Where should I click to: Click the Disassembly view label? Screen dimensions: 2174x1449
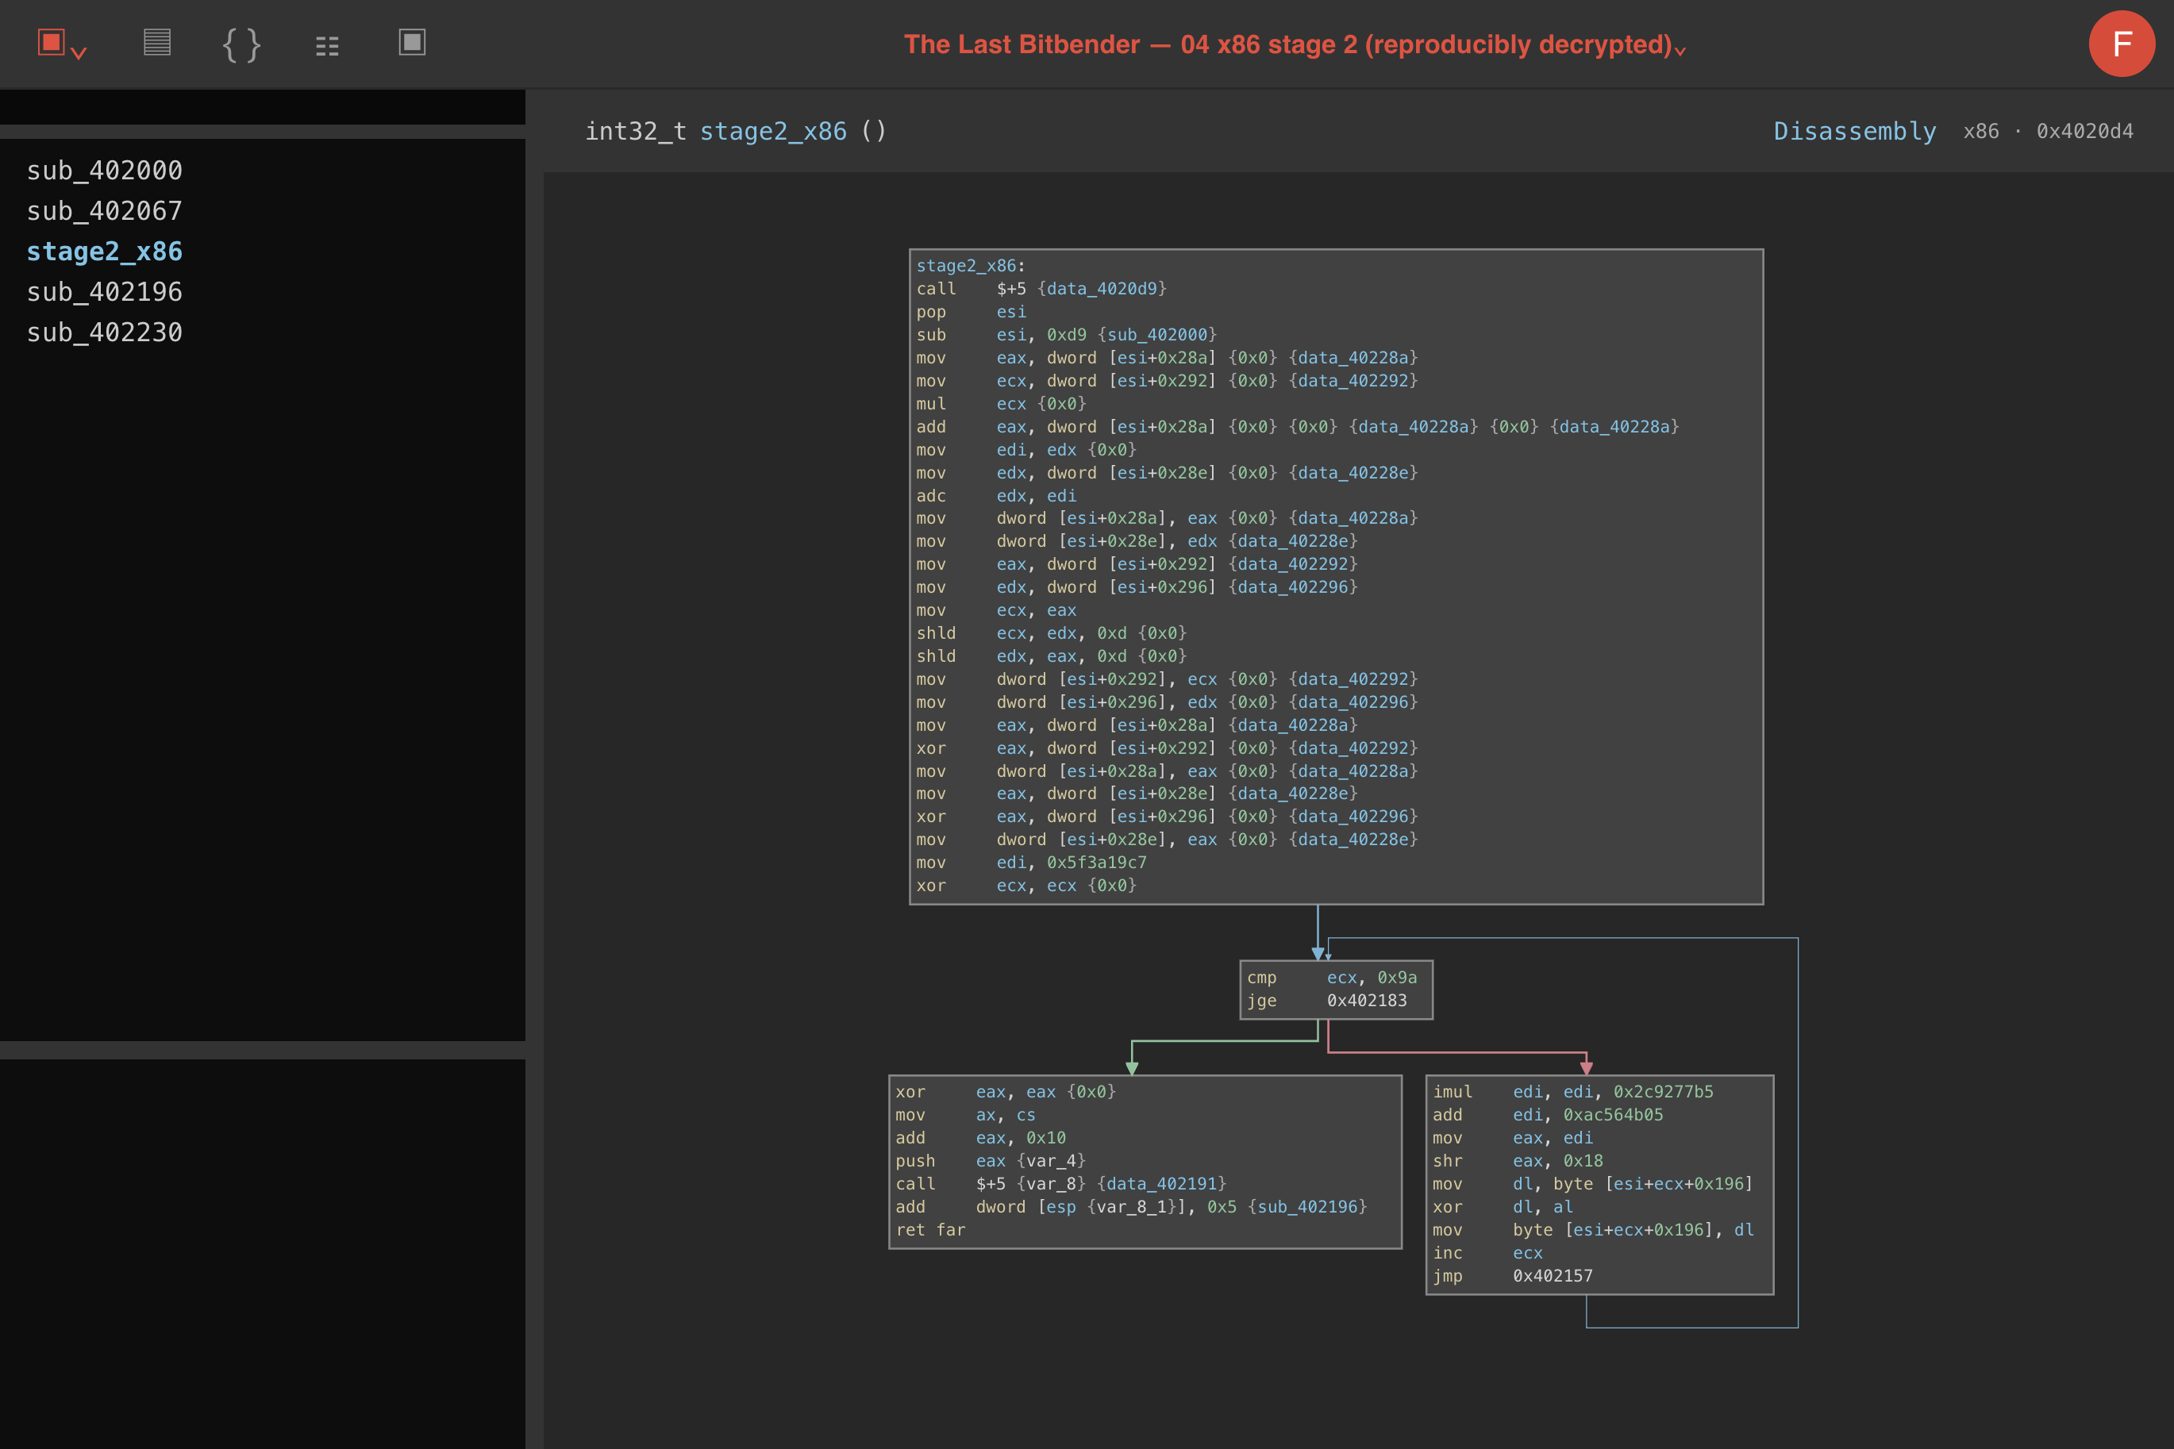click(x=1854, y=131)
